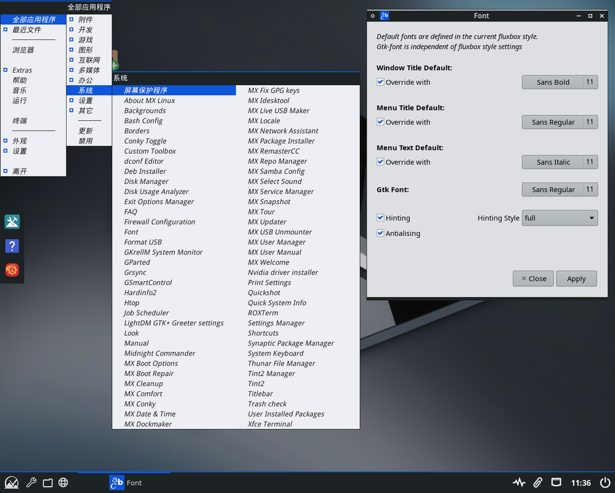Image resolution: width=615 pixels, height=493 pixels.
Task: Choose Gtk Font Sans Regular button
Action: [x=560, y=189]
